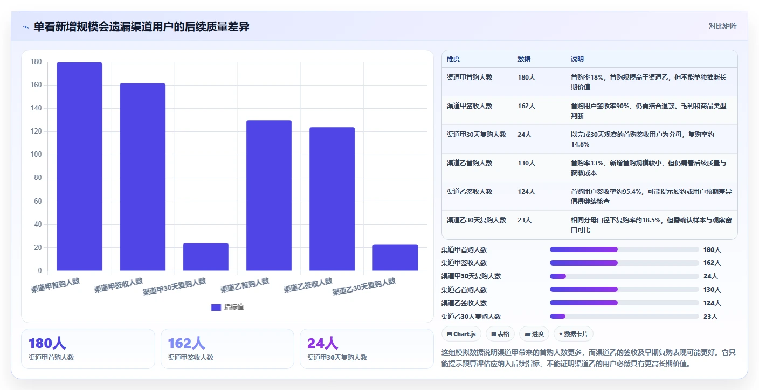Click the 渠道乙30天复购人数 table row label
Image resolution: width=759 pixels, height=390 pixels.
tap(477, 220)
